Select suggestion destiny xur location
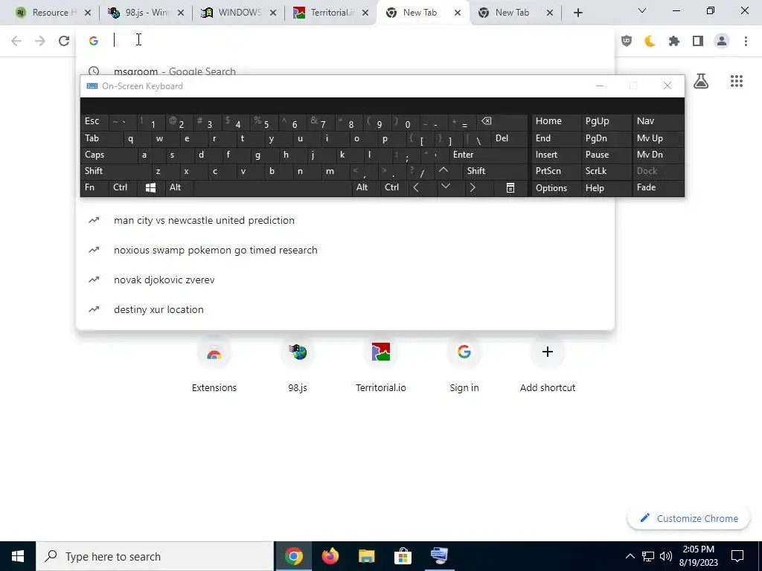762x571 pixels. click(345, 309)
